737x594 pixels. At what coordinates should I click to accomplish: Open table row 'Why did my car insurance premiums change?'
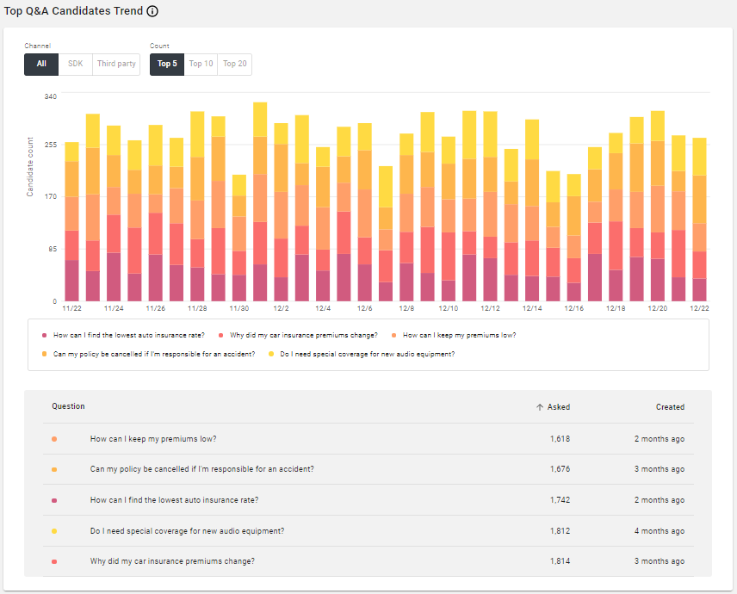[x=368, y=561]
